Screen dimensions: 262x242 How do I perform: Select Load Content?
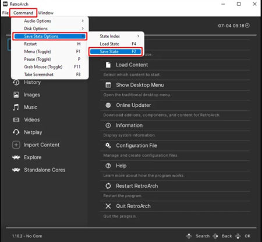pos(132,65)
